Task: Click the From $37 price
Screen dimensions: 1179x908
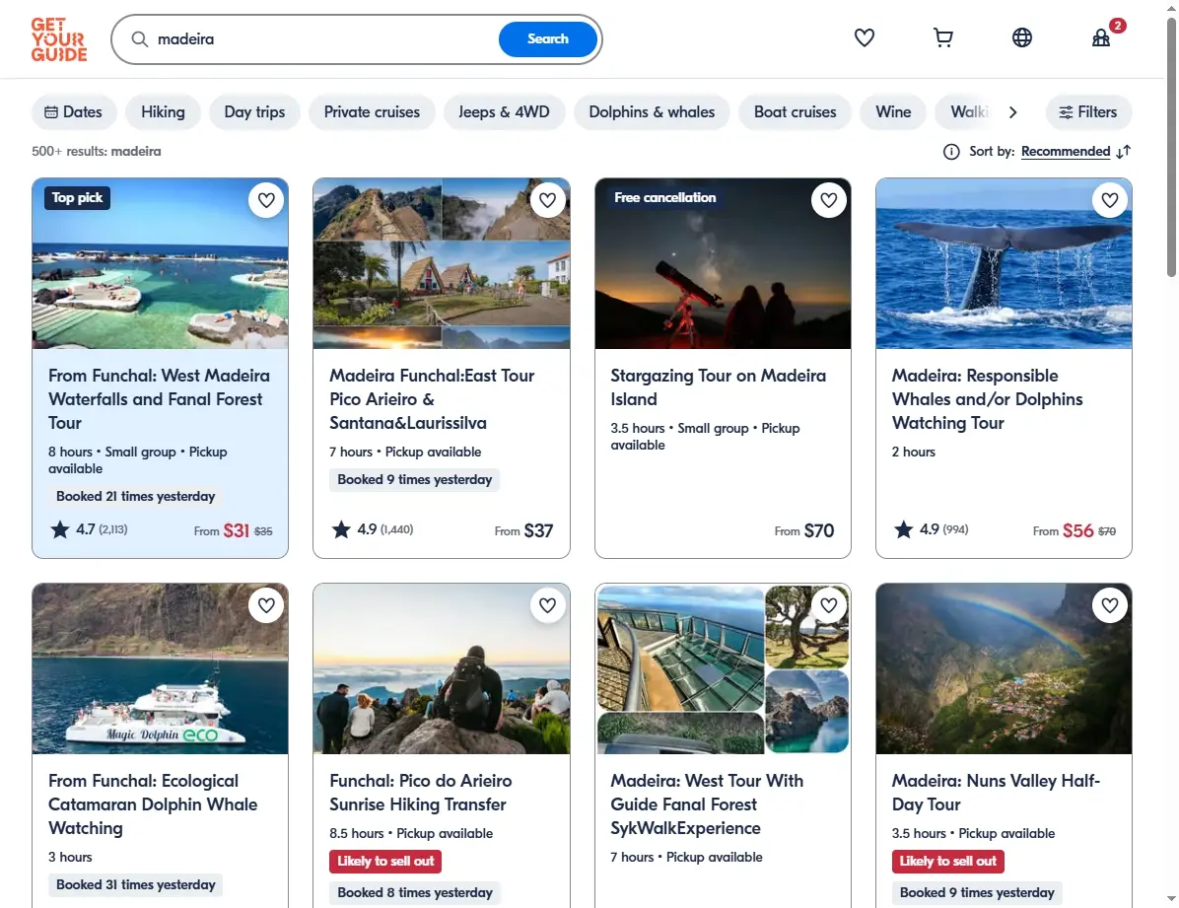Action: tap(523, 530)
